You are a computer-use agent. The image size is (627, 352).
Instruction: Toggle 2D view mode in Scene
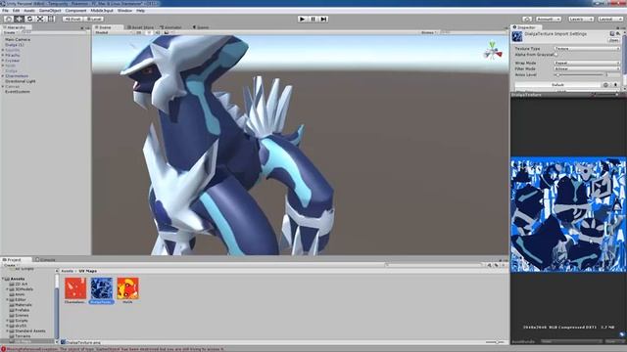tap(139, 32)
